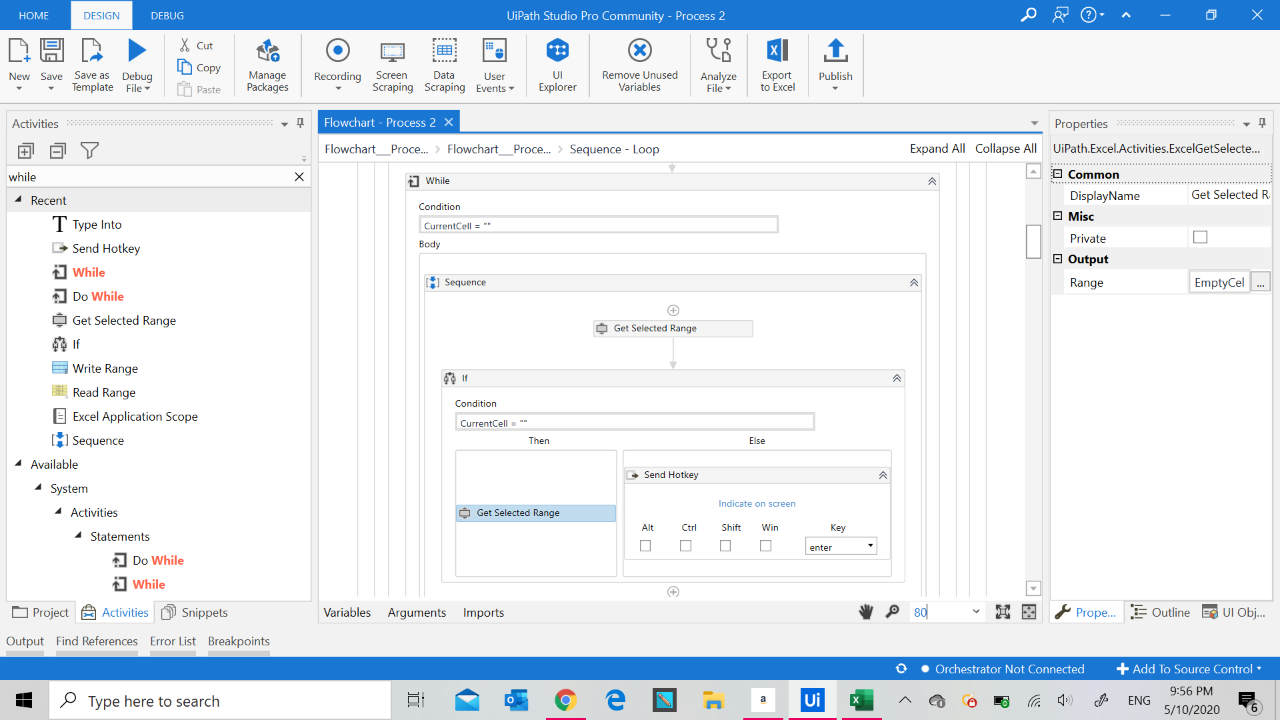Click Collapse All in designer
The width and height of the screenshot is (1280, 720).
[x=1005, y=149]
